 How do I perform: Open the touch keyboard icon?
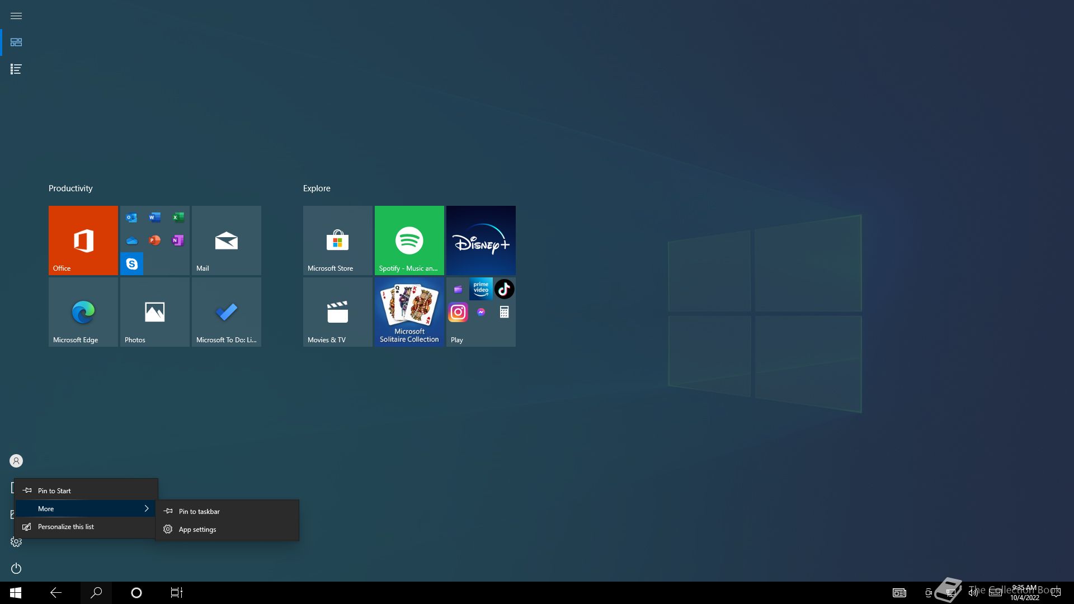tap(996, 593)
